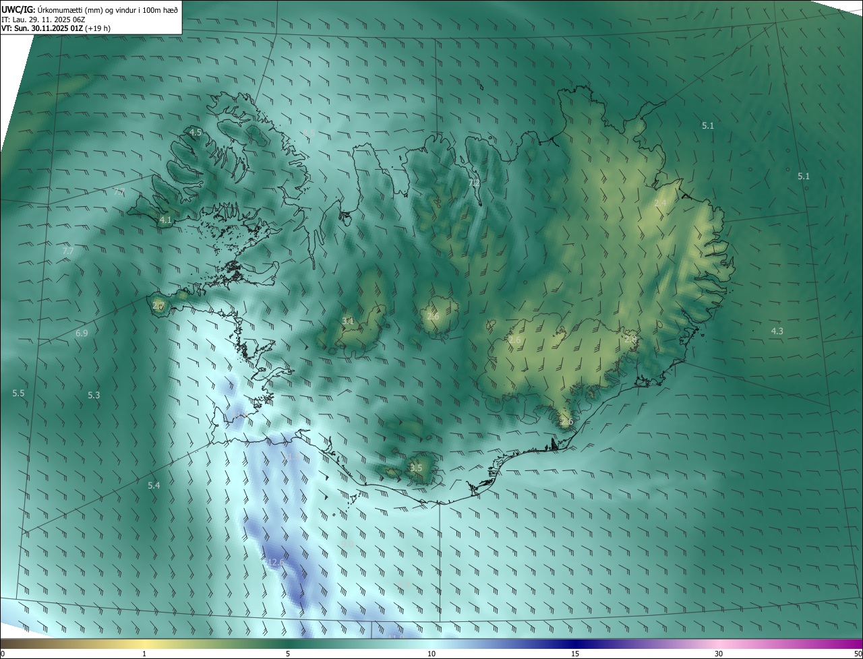Screen dimensions: 863x659
Task: Click the 3.5 value on the southern glacier
Action: click(416, 468)
